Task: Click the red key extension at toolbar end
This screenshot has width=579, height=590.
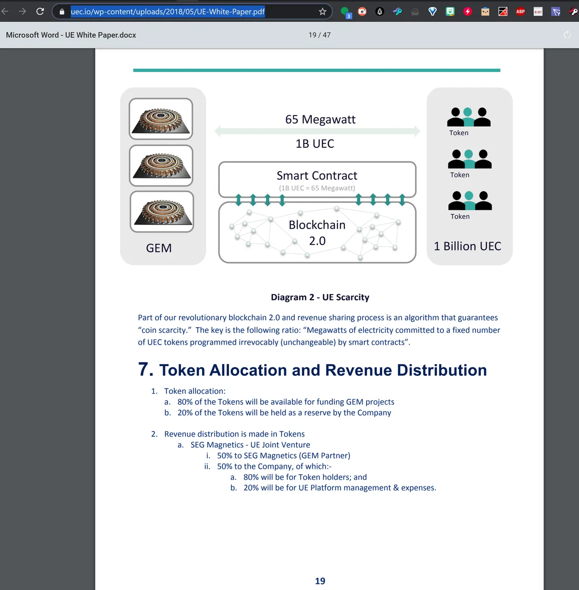Action: [x=574, y=12]
